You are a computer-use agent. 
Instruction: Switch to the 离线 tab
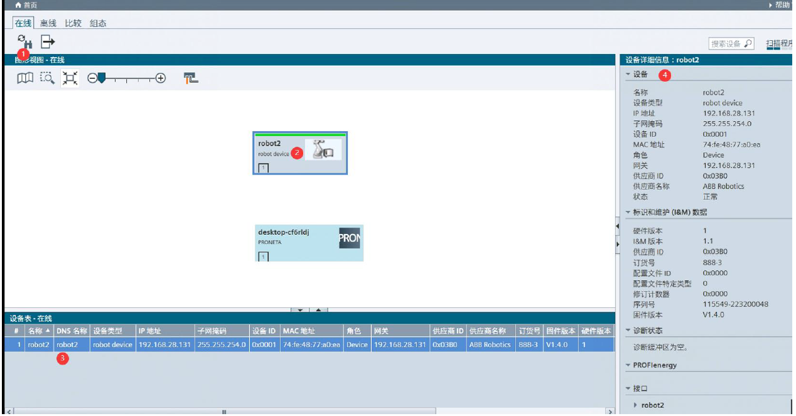coord(48,23)
